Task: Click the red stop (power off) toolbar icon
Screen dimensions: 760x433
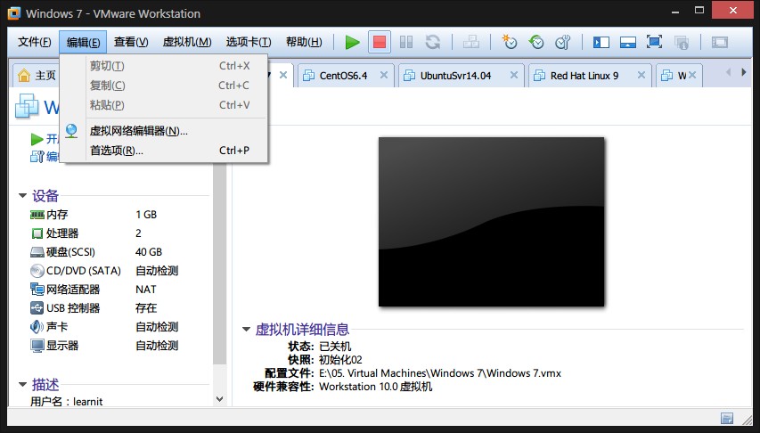Action: point(379,42)
